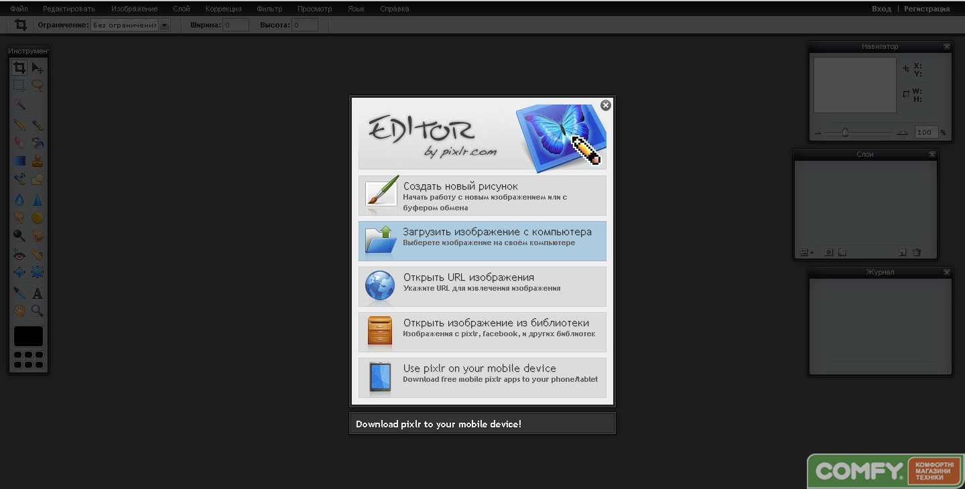Select the Pencil tool
Screen dimensions: 965x489
click(x=19, y=125)
